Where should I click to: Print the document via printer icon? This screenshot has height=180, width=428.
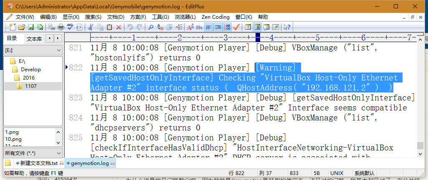point(61,27)
